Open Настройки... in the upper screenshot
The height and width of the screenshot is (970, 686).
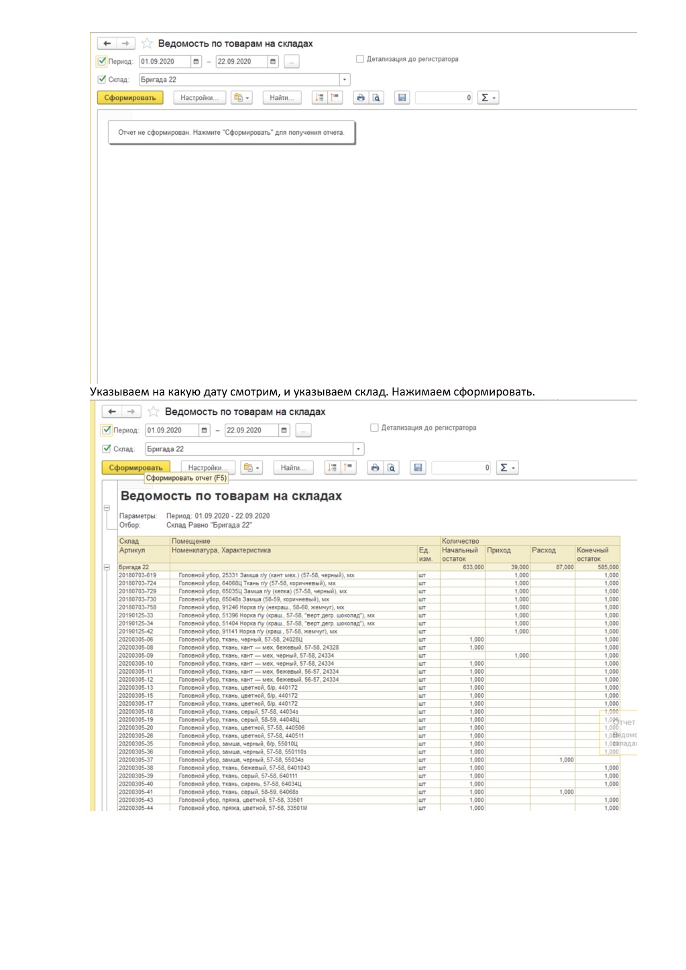pyautogui.click(x=199, y=98)
